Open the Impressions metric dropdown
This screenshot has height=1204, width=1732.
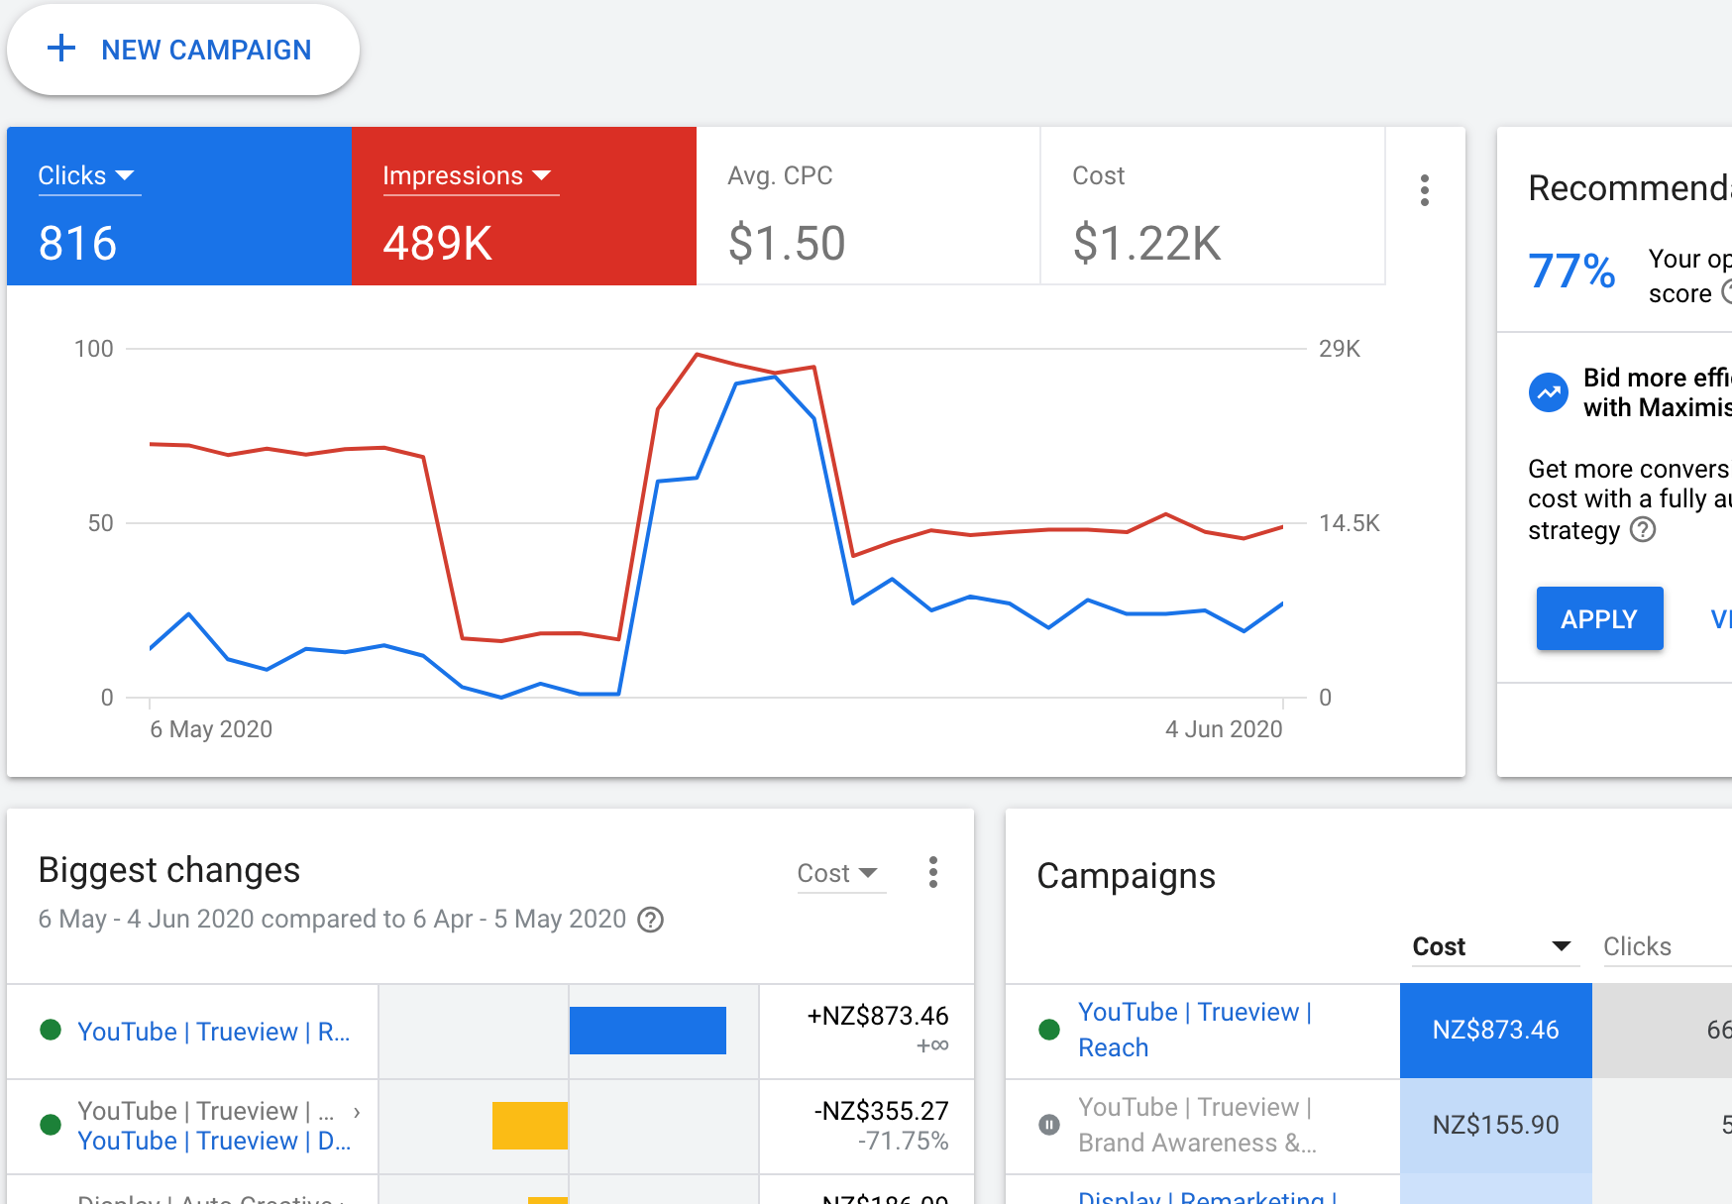coord(469,175)
